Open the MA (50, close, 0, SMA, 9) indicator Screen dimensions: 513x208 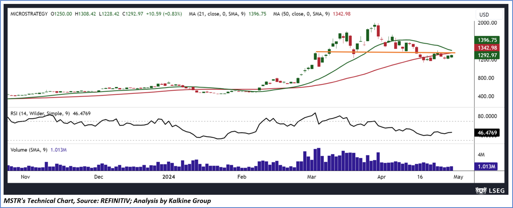click(x=301, y=14)
